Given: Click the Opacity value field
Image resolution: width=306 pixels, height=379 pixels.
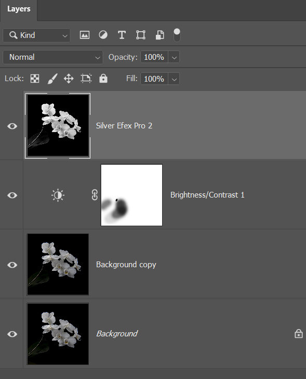Looking at the screenshot, I should click(154, 57).
